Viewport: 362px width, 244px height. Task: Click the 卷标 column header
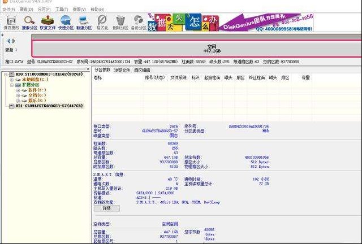point(98,78)
